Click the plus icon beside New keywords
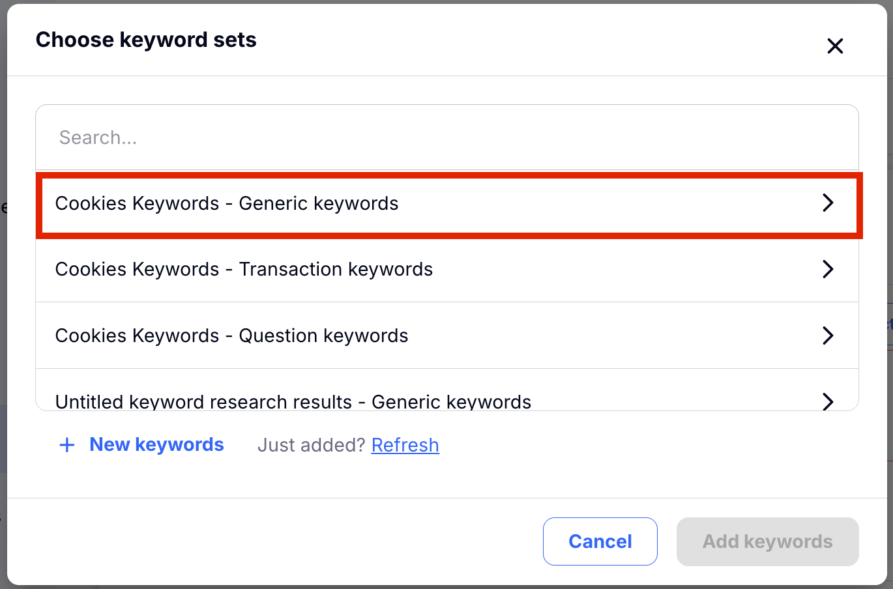 click(x=67, y=445)
